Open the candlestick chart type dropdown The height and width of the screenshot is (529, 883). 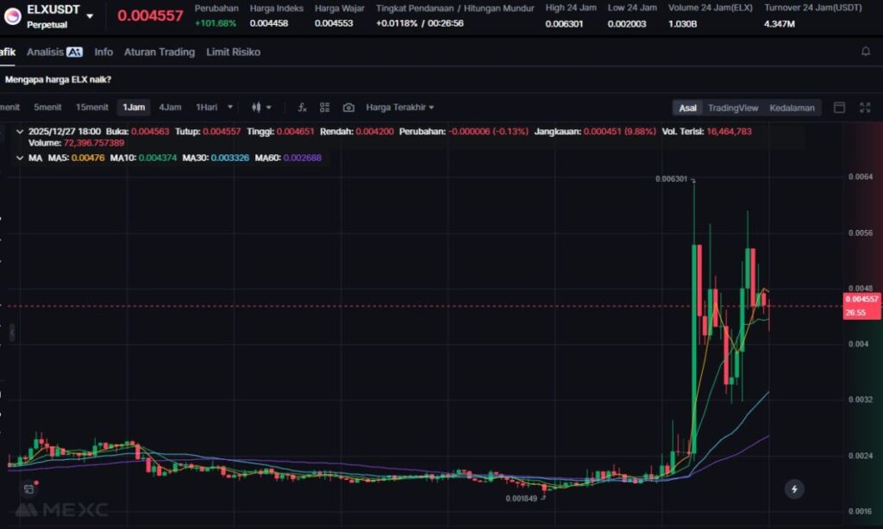click(x=260, y=108)
